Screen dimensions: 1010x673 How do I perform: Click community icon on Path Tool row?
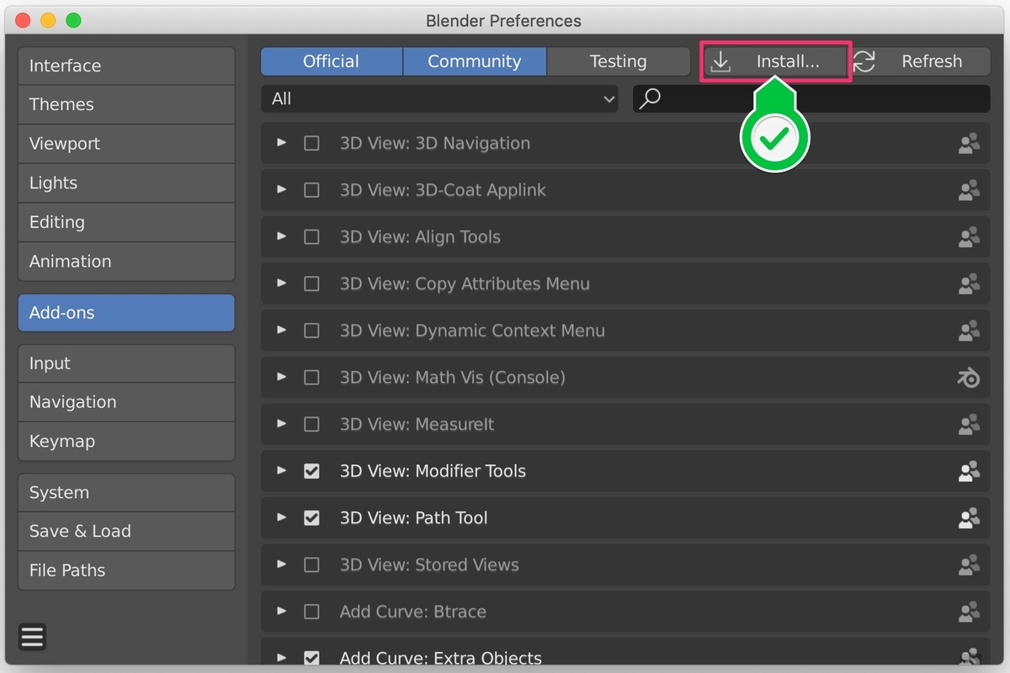[x=969, y=518]
